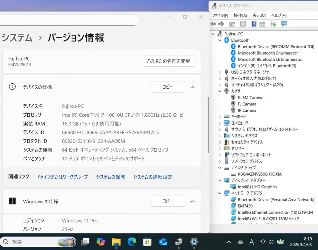318x250 pixels.
Task: Open the システムの保護 link
Action: point(110,177)
